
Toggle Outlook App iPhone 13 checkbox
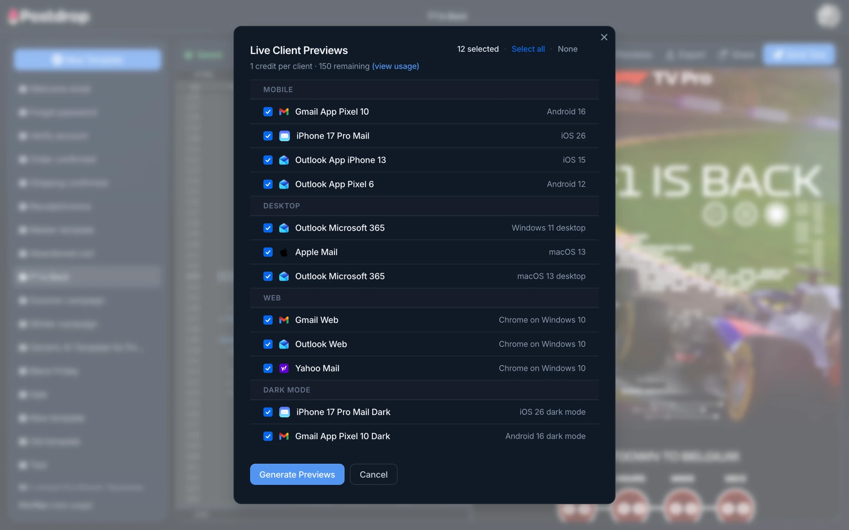click(268, 160)
